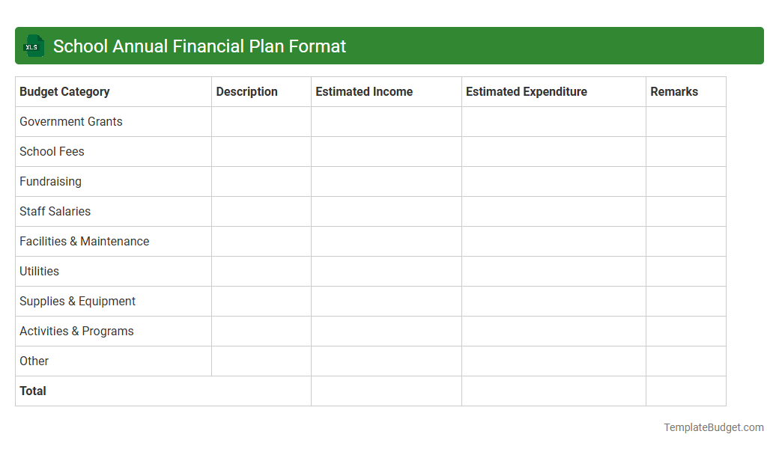
Task: Click the Budget Category column header
Action: click(x=64, y=91)
